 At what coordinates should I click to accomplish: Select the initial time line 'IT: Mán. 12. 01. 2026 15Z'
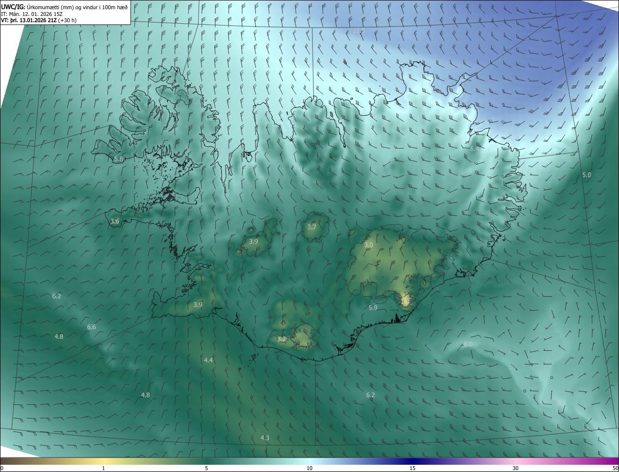pyautogui.click(x=32, y=14)
